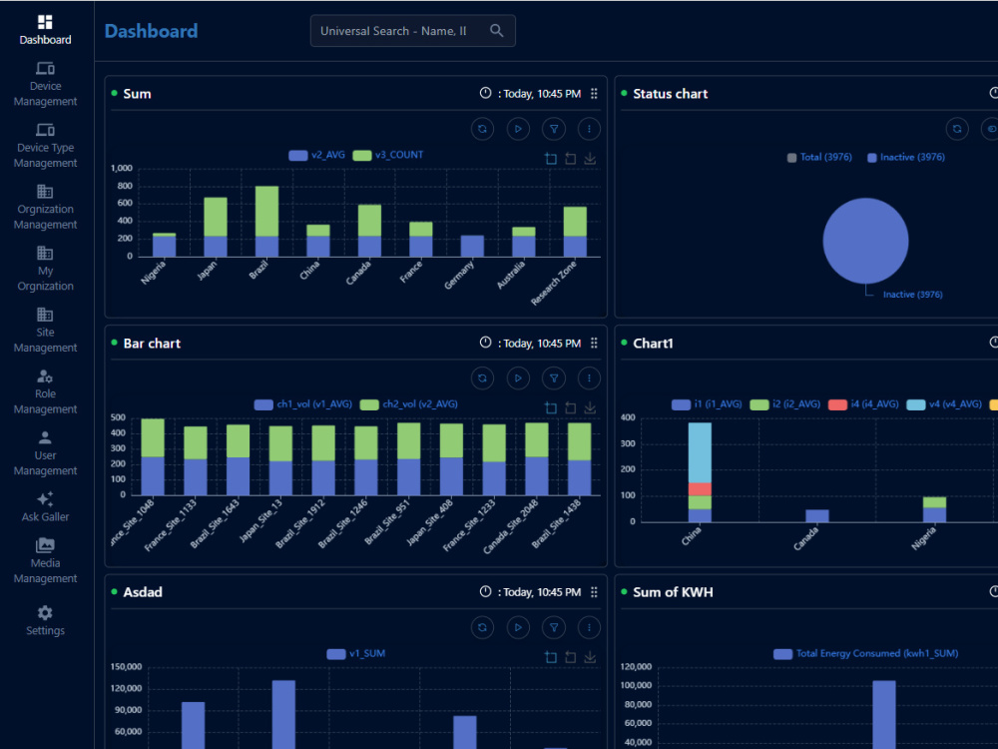Focus the Universal Search field
Viewport: 998px width, 749px height.
[x=412, y=31]
